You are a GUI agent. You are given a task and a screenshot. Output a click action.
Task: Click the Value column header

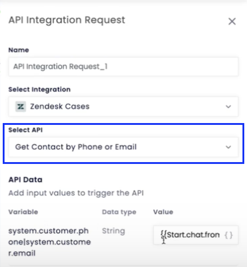click(163, 212)
